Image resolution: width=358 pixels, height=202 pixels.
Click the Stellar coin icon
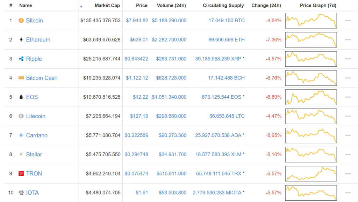click(x=22, y=155)
